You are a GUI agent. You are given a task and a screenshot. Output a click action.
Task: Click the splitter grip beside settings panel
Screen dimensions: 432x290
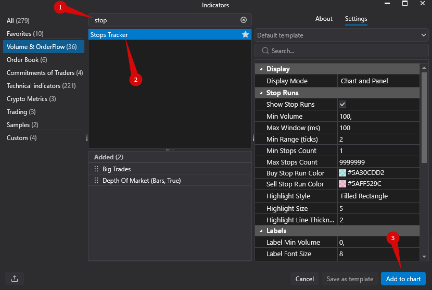click(253, 137)
